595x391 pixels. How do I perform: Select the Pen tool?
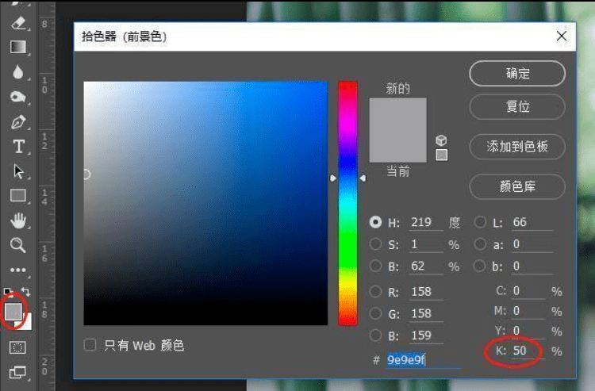19,122
